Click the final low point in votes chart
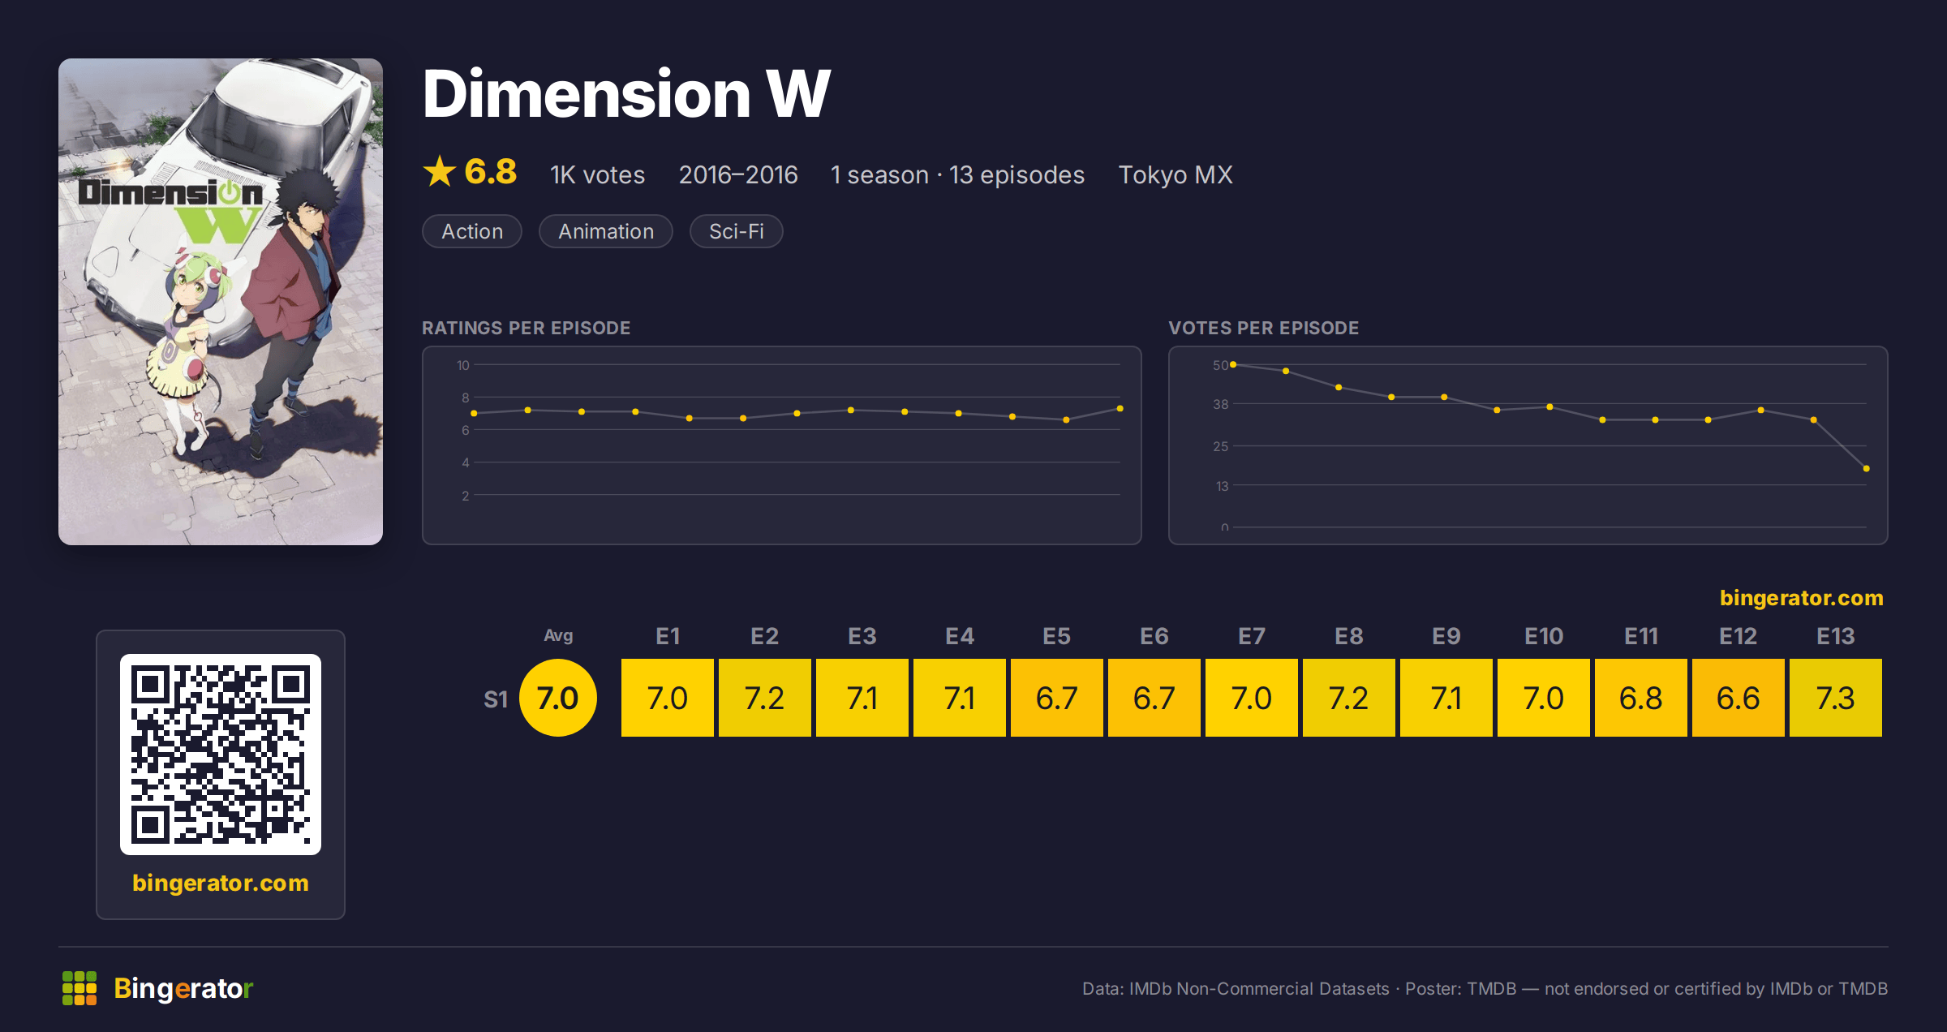 point(1867,468)
